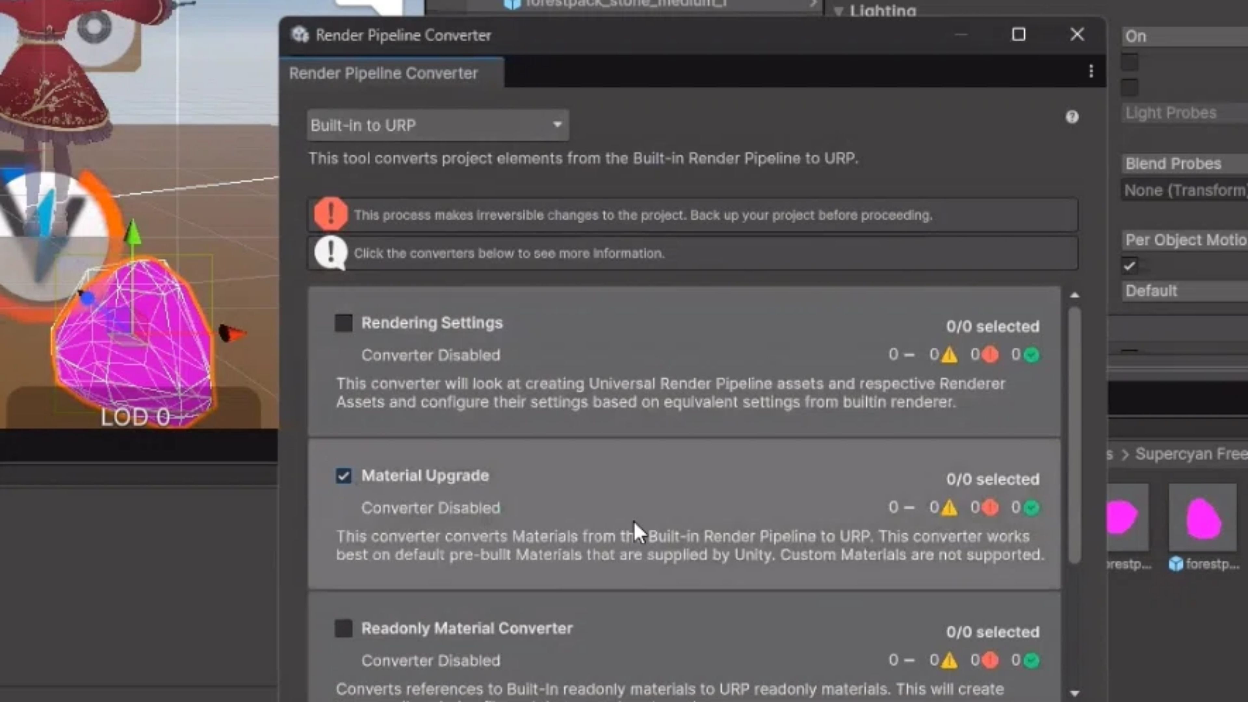This screenshot has height=702, width=1248.
Task: Click the green success icon in Material Upgrade row
Action: pyautogui.click(x=1032, y=508)
